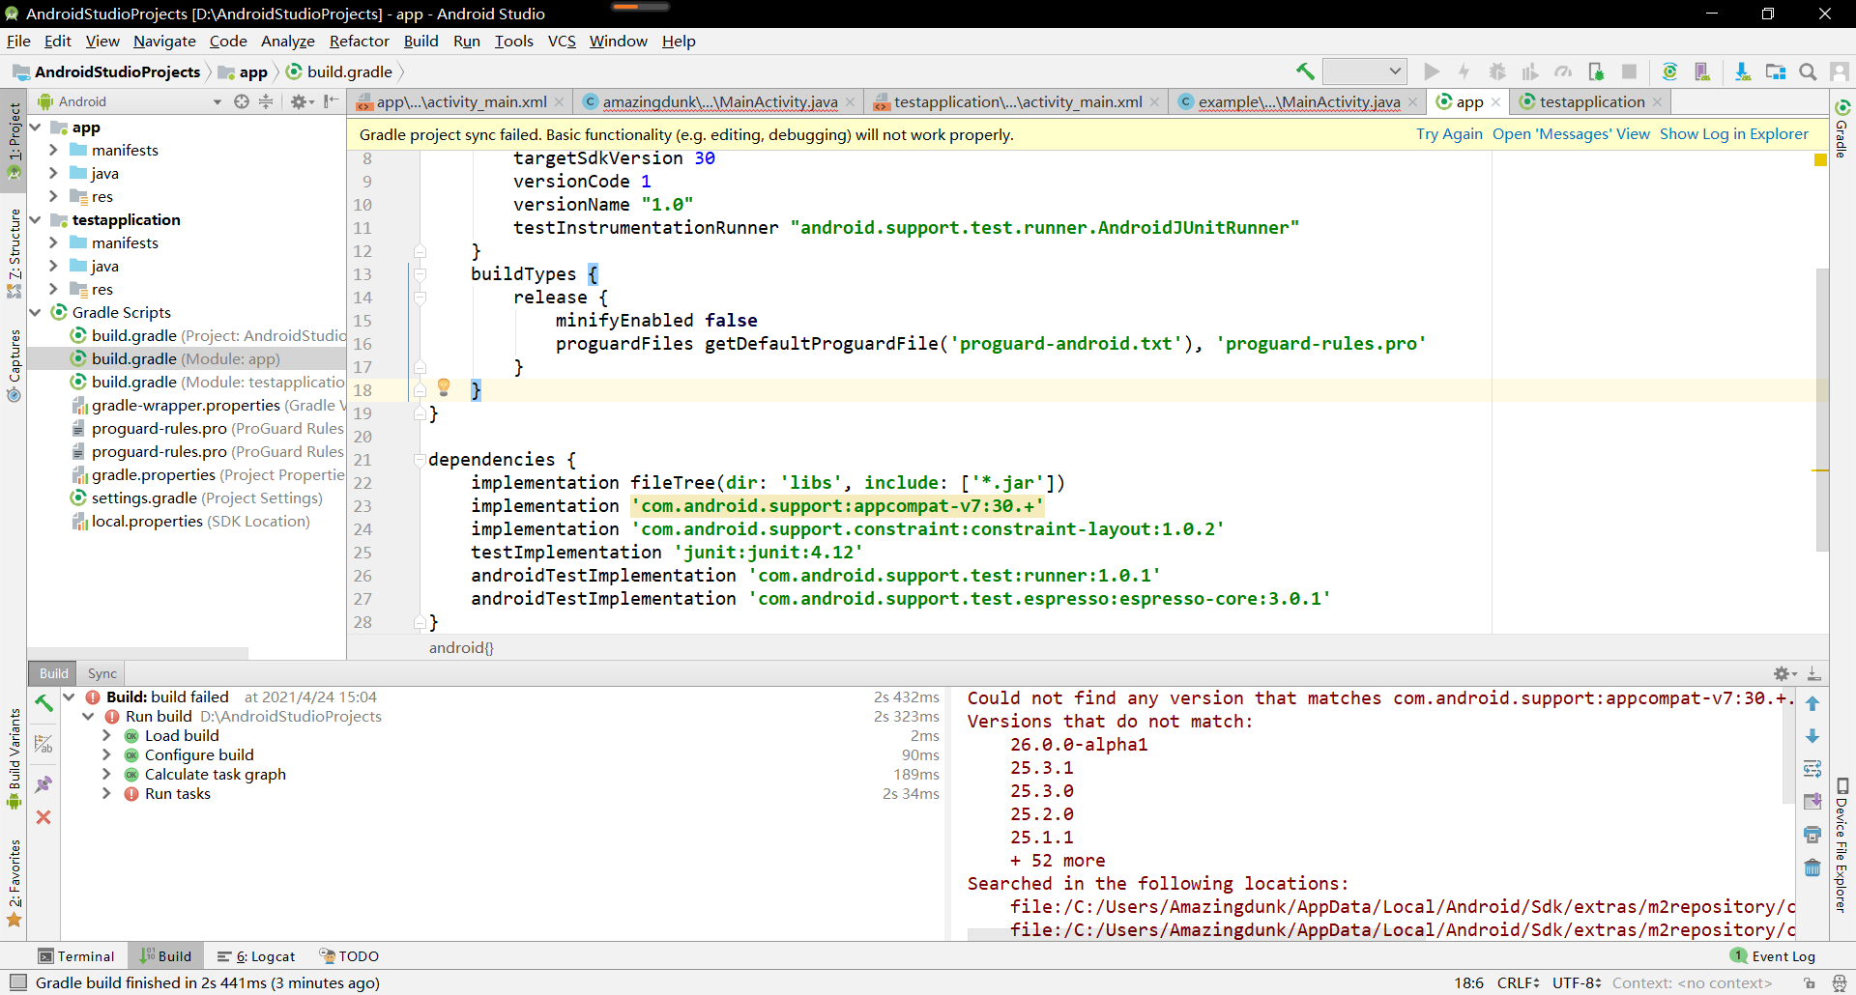This screenshot has height=995, width=1856.
Task: Toggle the read-only lock icon in status bar
Action: 1810,982
